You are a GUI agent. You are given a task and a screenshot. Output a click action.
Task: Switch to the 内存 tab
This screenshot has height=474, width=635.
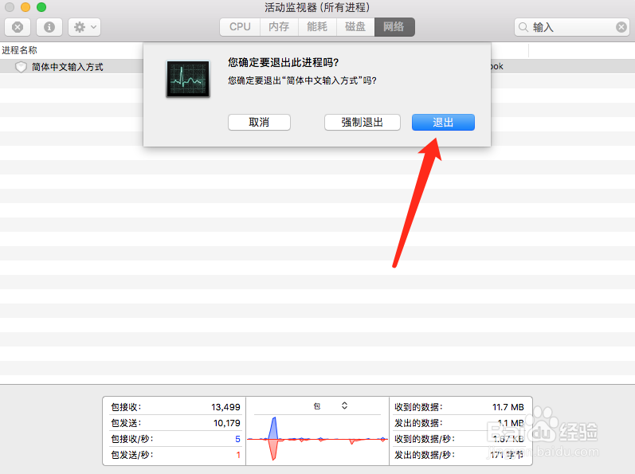(279, 27)
